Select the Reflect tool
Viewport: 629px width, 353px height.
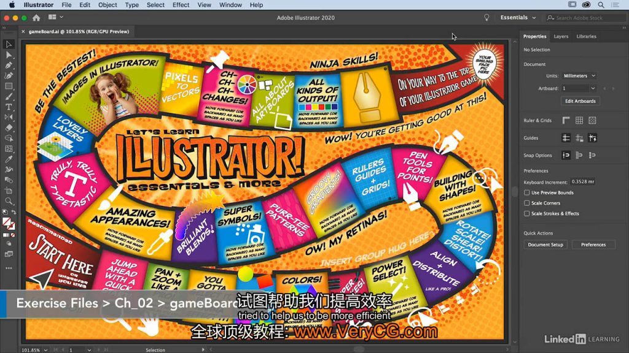(x=9, y=117)
